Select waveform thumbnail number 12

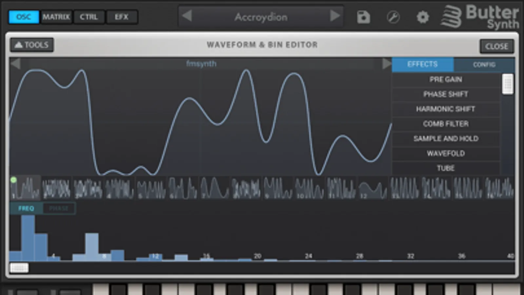click(x=372, y=188)
